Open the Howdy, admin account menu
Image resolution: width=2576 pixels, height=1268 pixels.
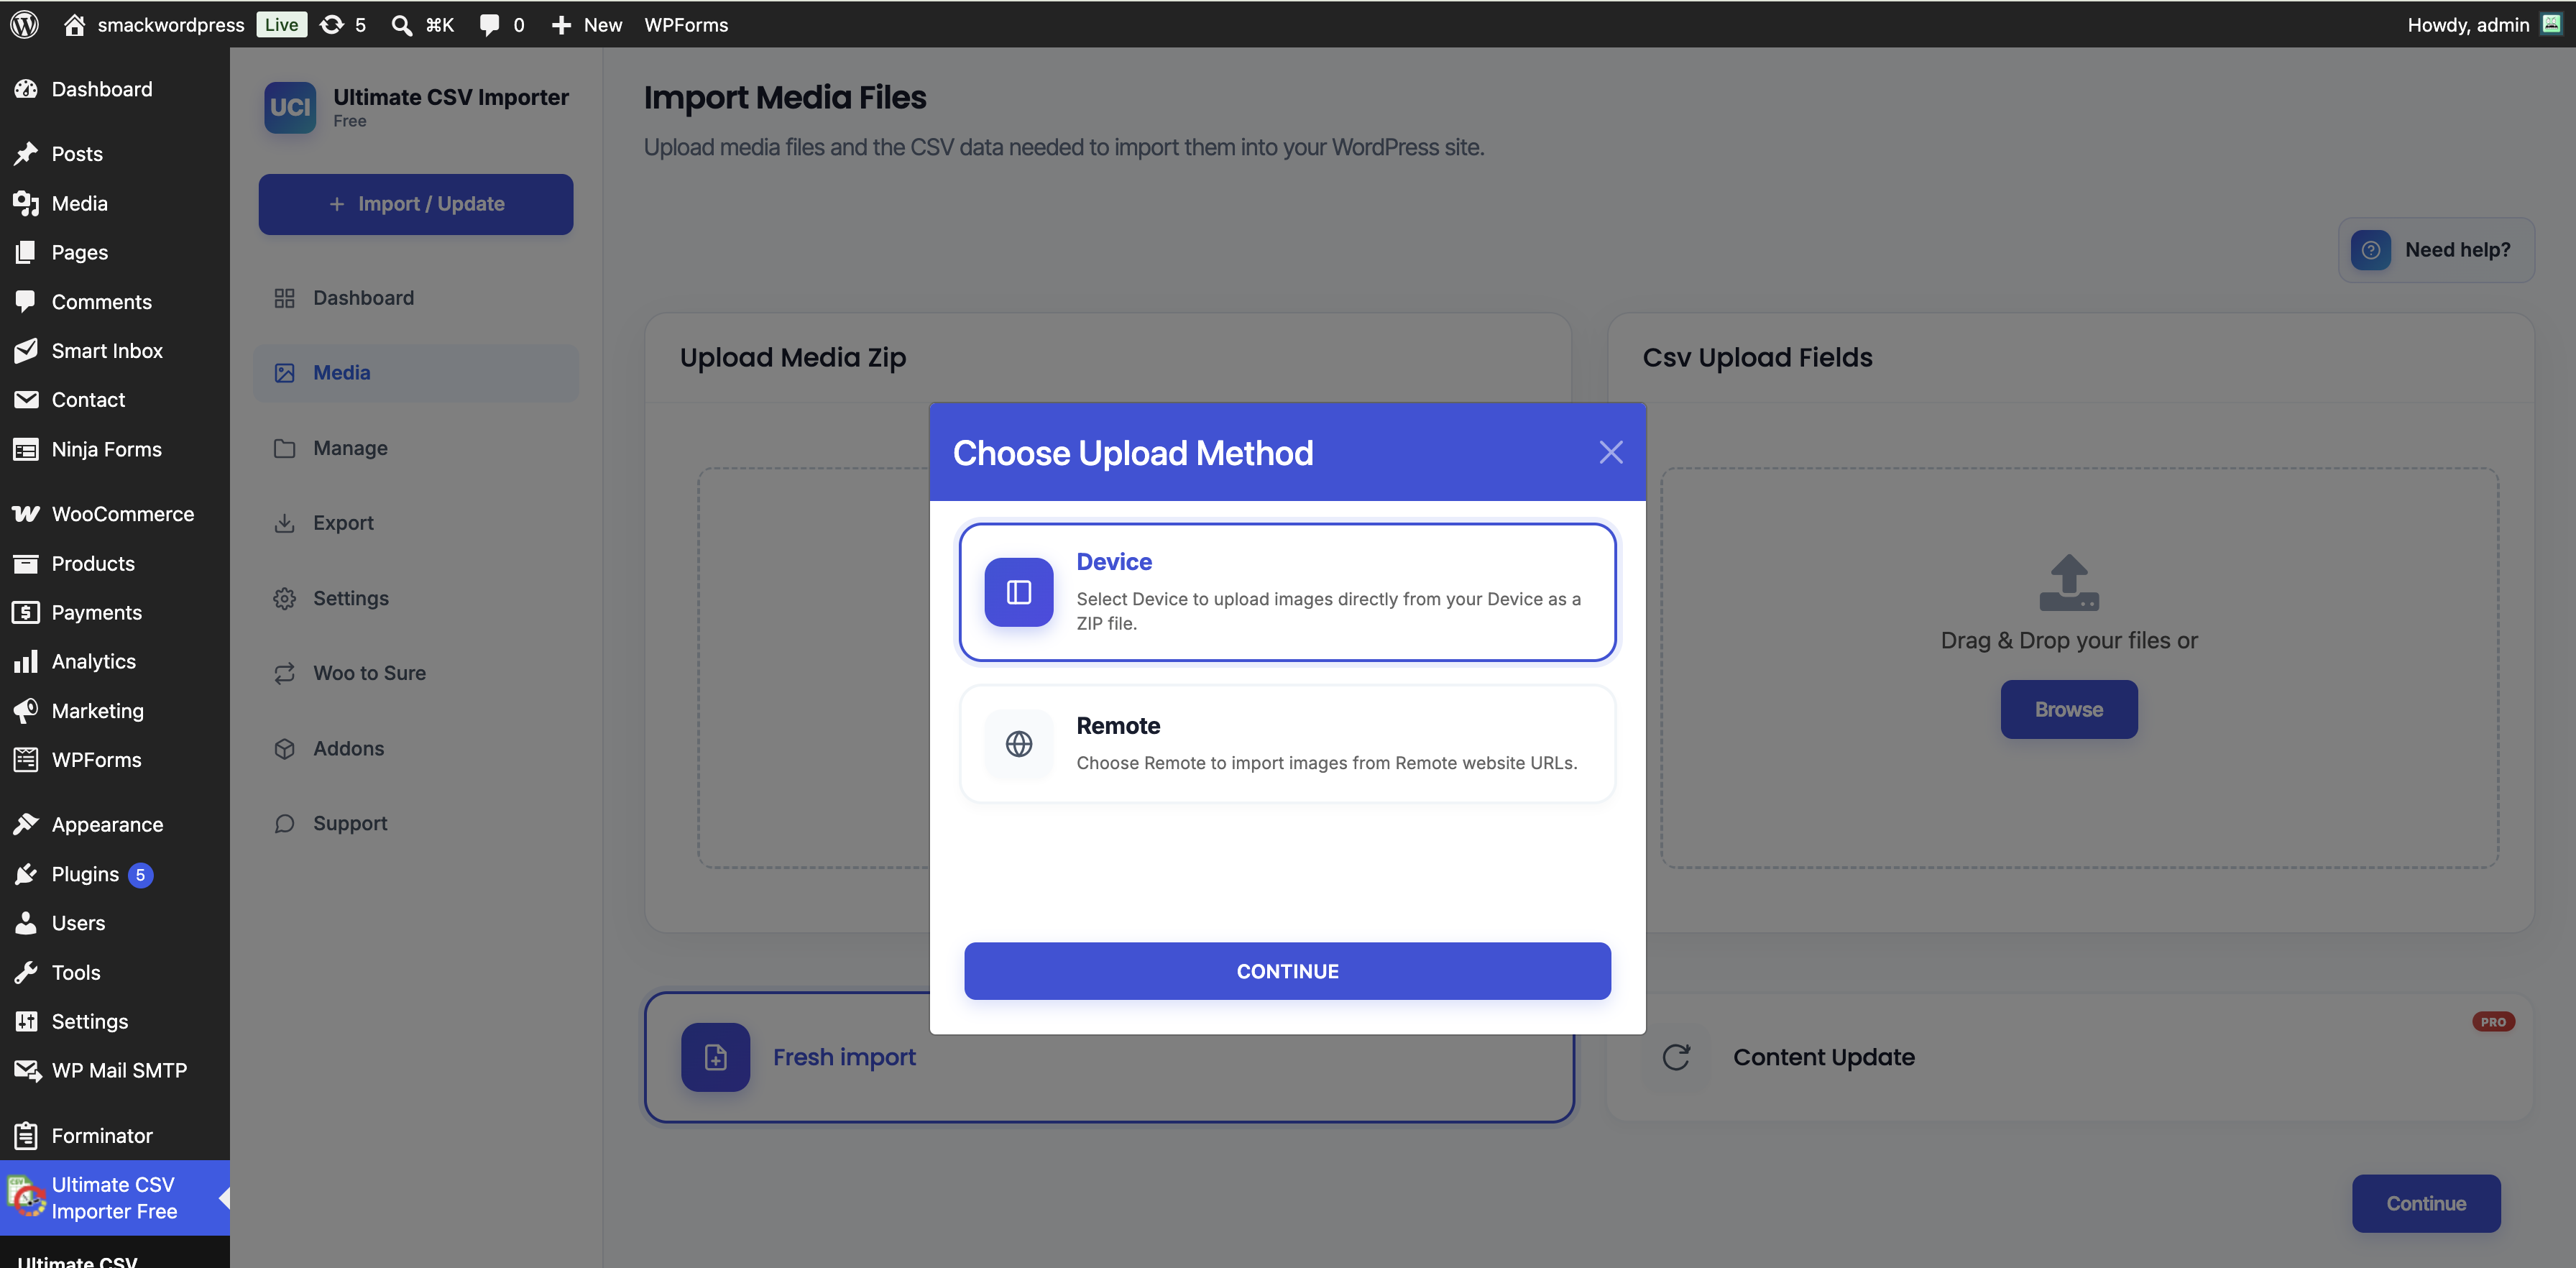pyautogui.click(x=2484, y=24)
